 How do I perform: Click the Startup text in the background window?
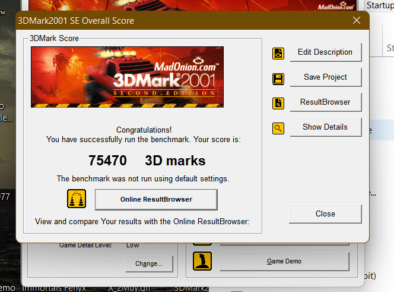point(380,5)
